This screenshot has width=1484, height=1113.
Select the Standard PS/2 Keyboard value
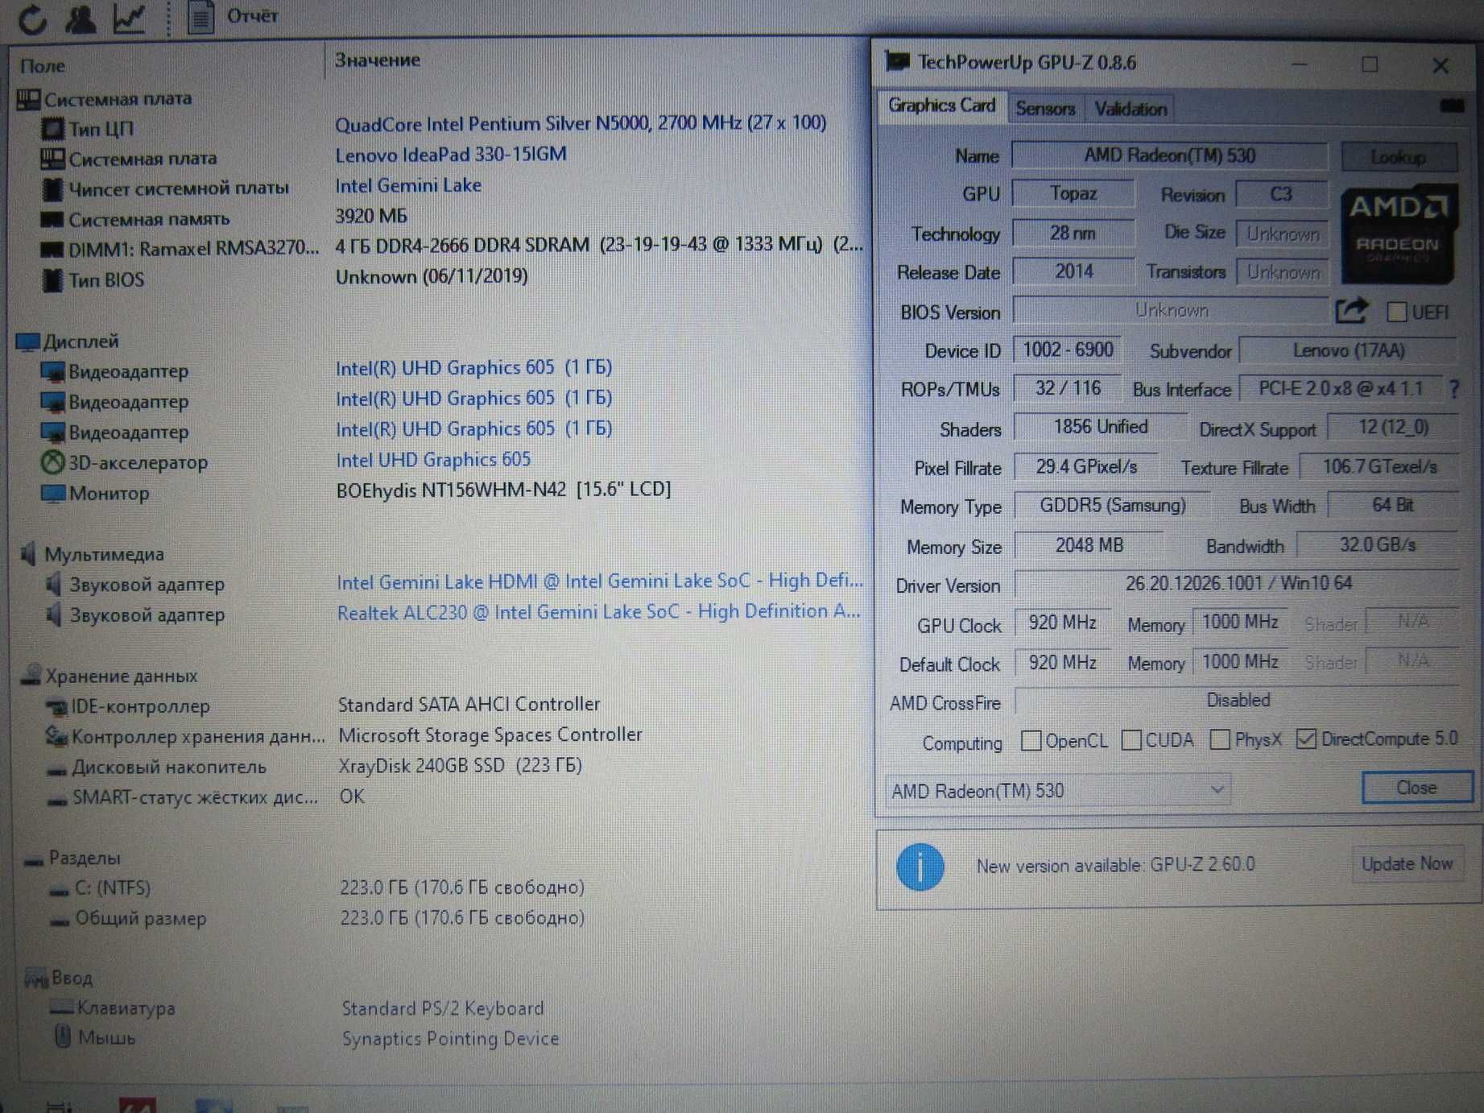pos(443,1008)
